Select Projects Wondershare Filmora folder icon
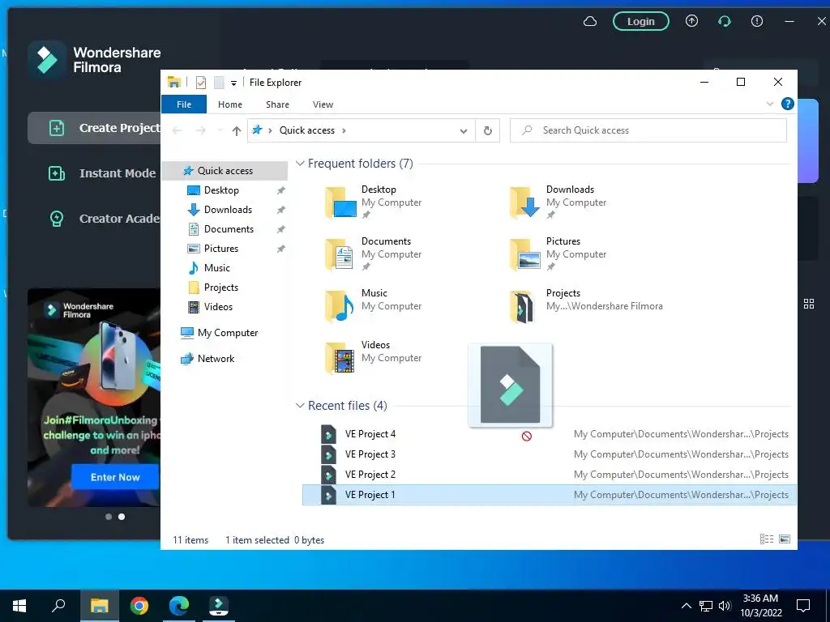The image size is (830, 622). pyautogui.click(x=523, y=305)
